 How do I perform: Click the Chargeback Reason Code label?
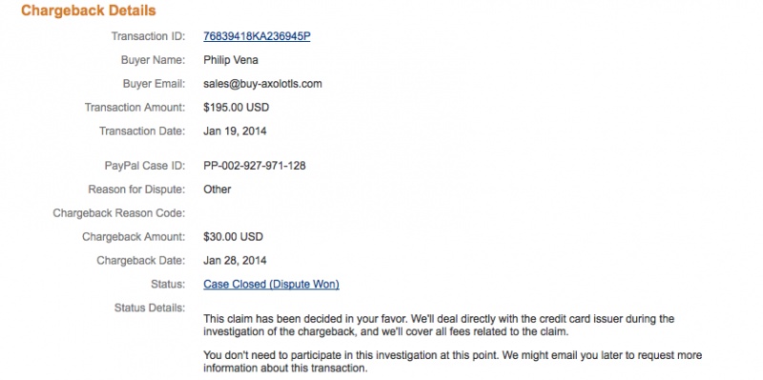[119, 213]
